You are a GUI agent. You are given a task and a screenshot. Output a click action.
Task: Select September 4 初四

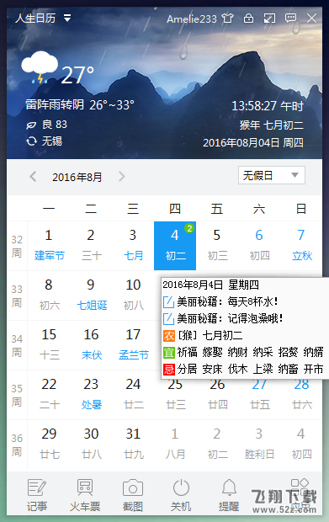pyautogui.click(x=301, y=444)
